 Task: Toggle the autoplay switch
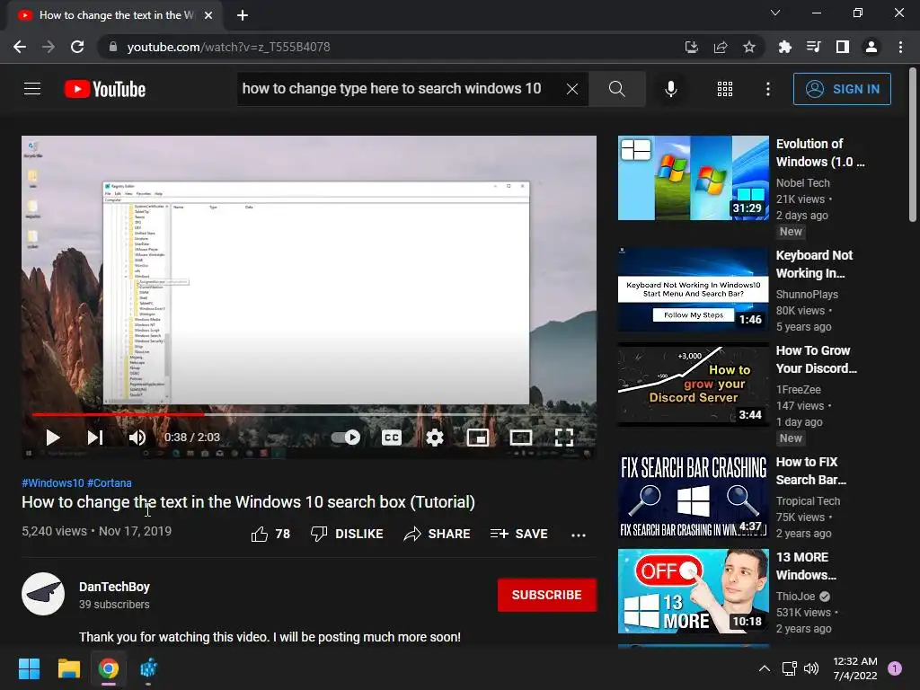coord(346,438)
